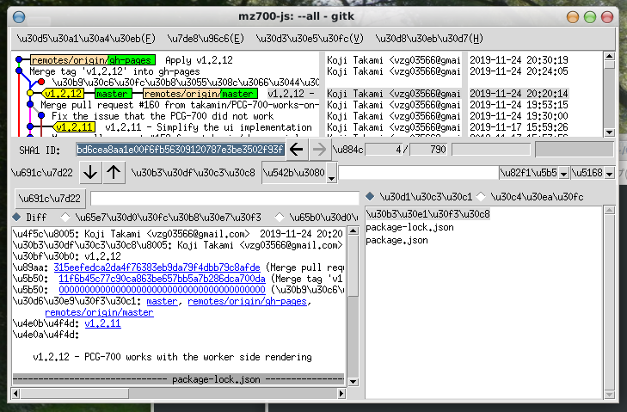
Task: Click date 2019-11-17 15:59:26 in list
Action: pyautogui.click(x=519, y=127)
